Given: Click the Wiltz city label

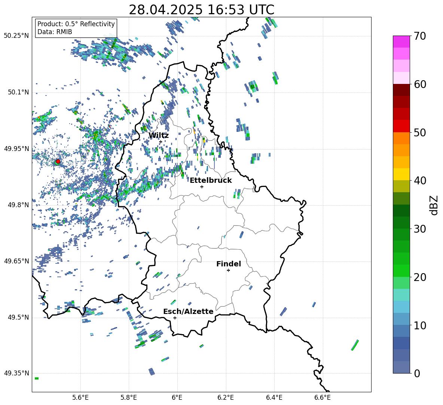Looking at the screenshot, I should point(159,136).
